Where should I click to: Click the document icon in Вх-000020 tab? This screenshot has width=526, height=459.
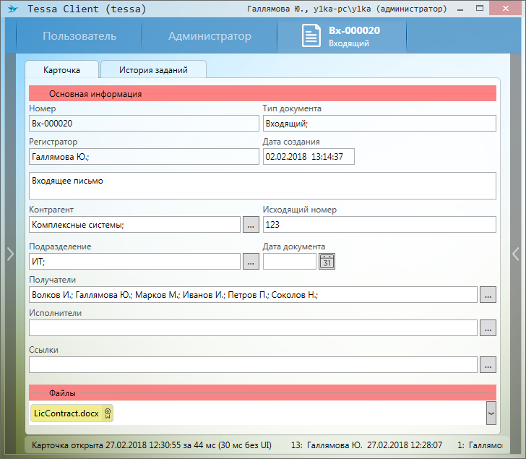pyautogui.click(x=311, y=36)
